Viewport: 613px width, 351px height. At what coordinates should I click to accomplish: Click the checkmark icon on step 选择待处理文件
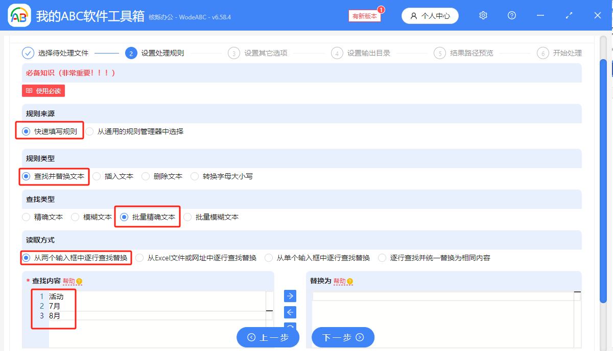coord(28,52)
